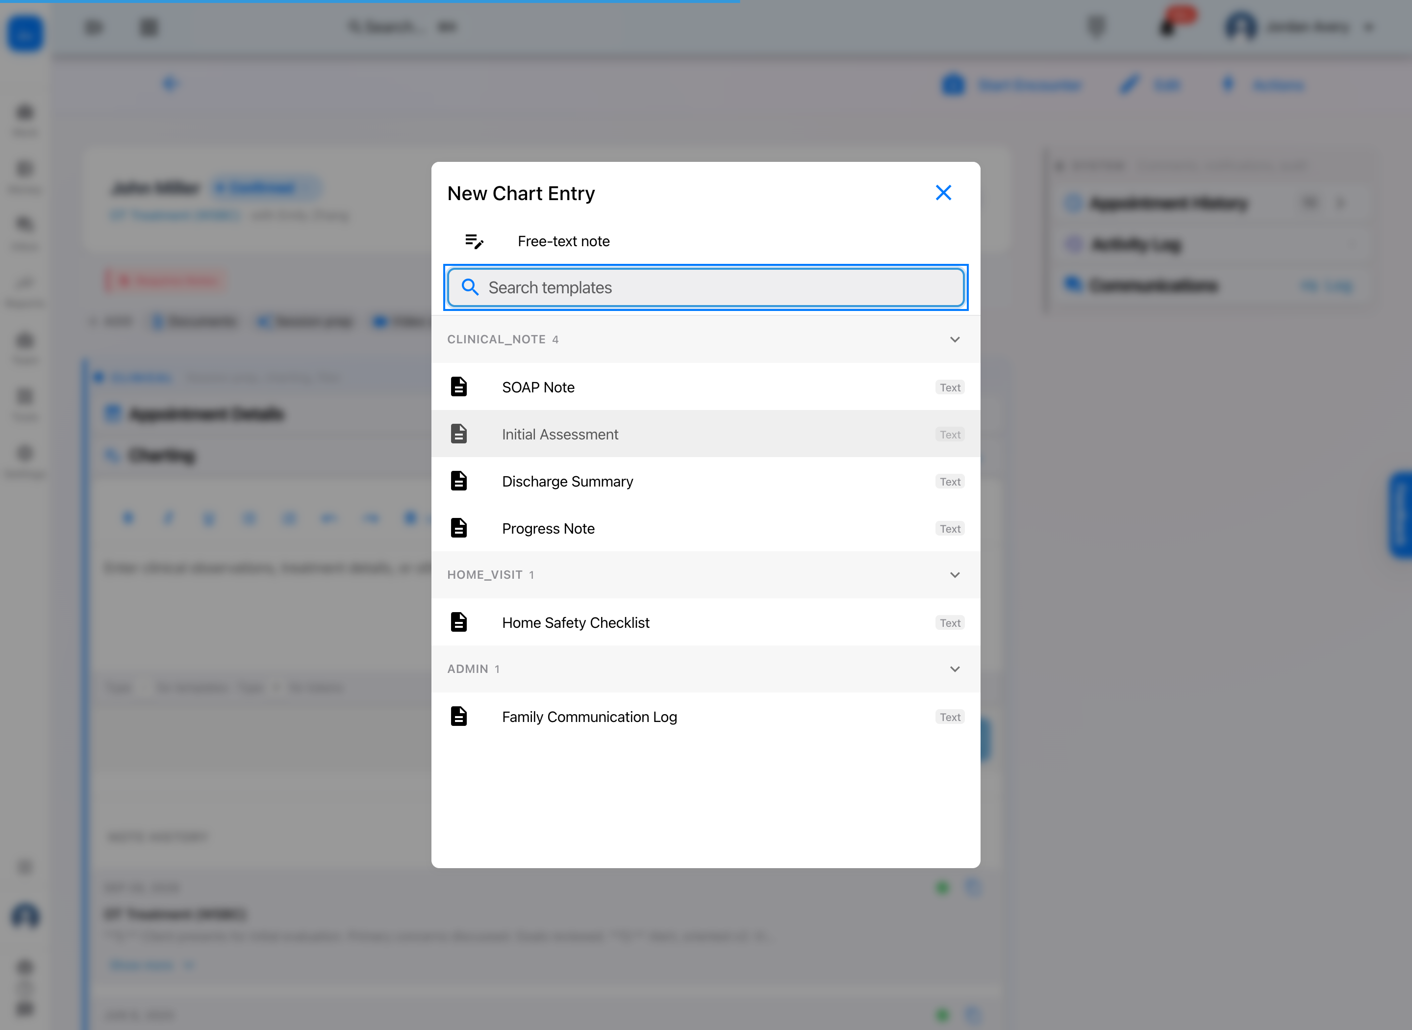
Task: Select the Progress Note template
Action: pos(706,529)
